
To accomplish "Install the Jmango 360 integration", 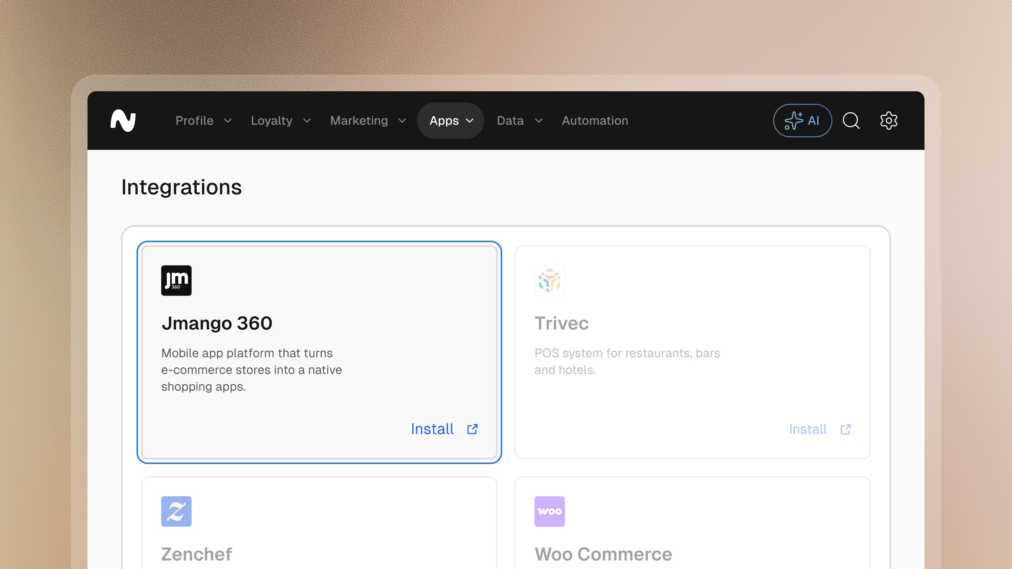I will coord(432,429).
